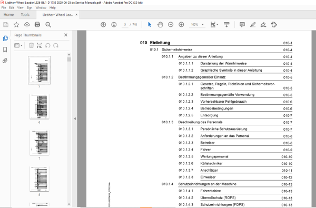Rotate pages counterclockwise icon

(x=47, y=45)
